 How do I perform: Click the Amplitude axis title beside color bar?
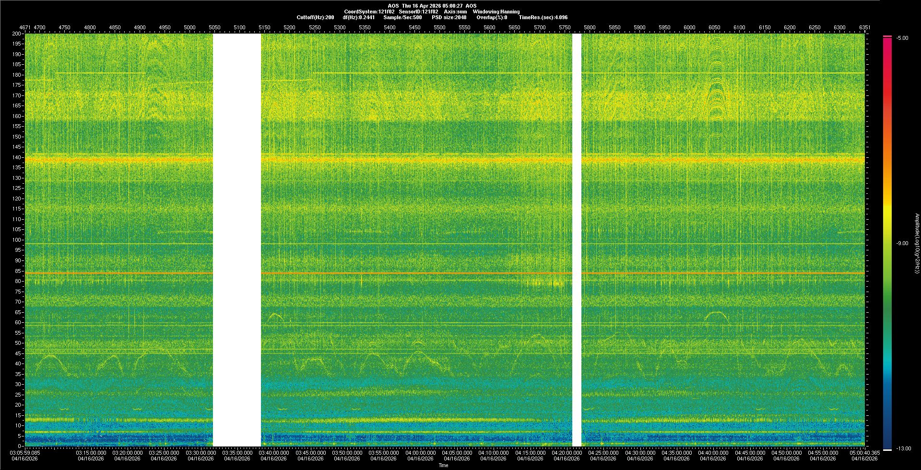point(917,244)
